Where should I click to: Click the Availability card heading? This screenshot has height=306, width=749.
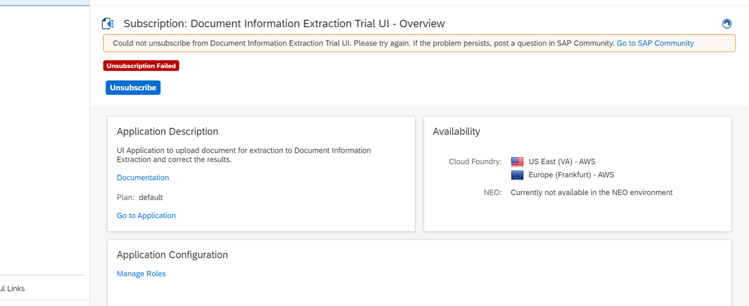[457, 132]
